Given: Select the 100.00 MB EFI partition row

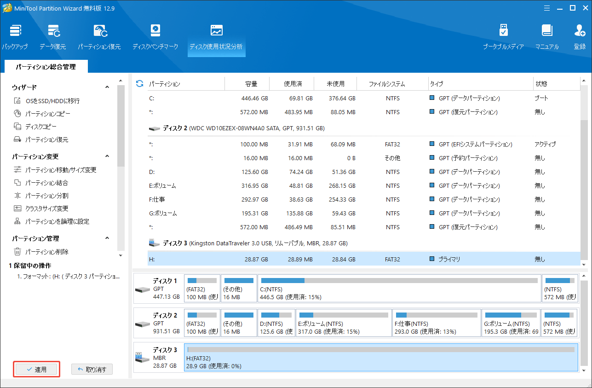Looking at the screenshot, I should 363,144.
